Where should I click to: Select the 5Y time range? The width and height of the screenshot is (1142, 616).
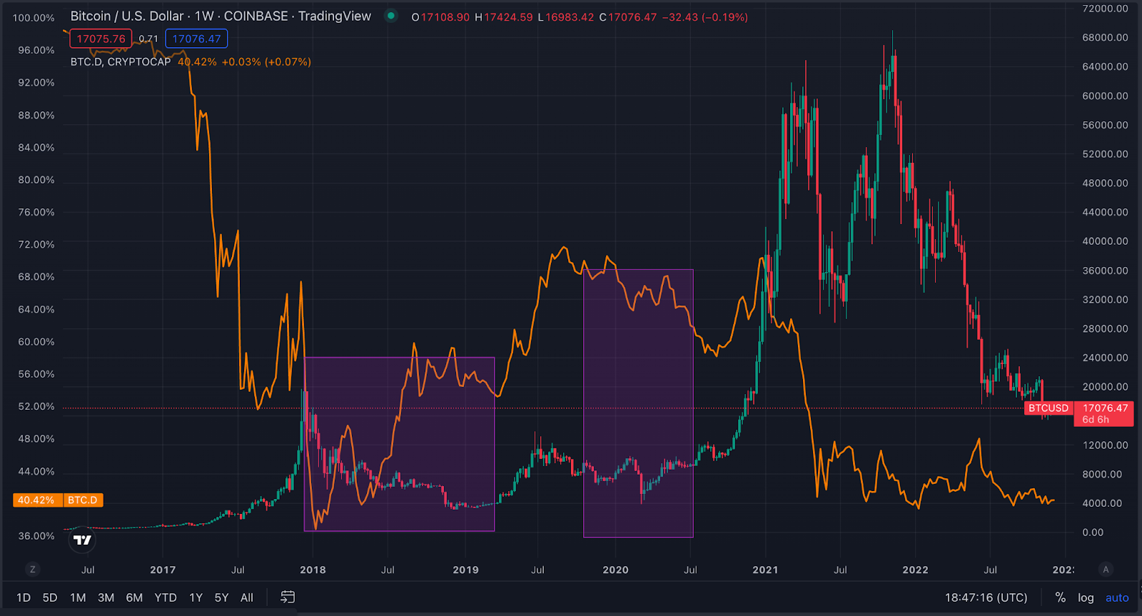click(x=221, y=598)
